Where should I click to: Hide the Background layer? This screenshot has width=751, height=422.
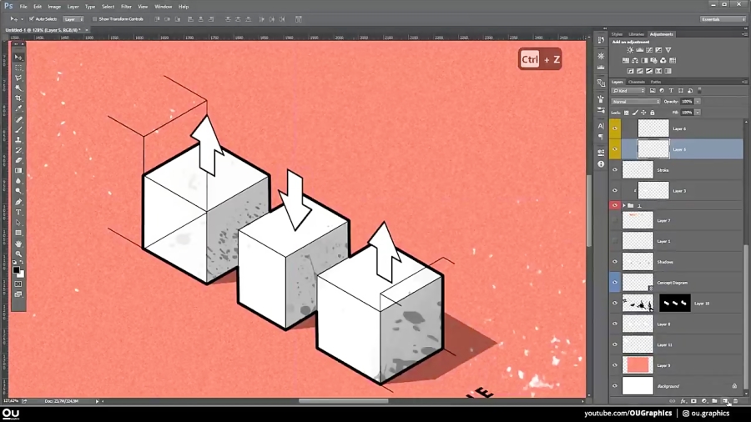615,386
